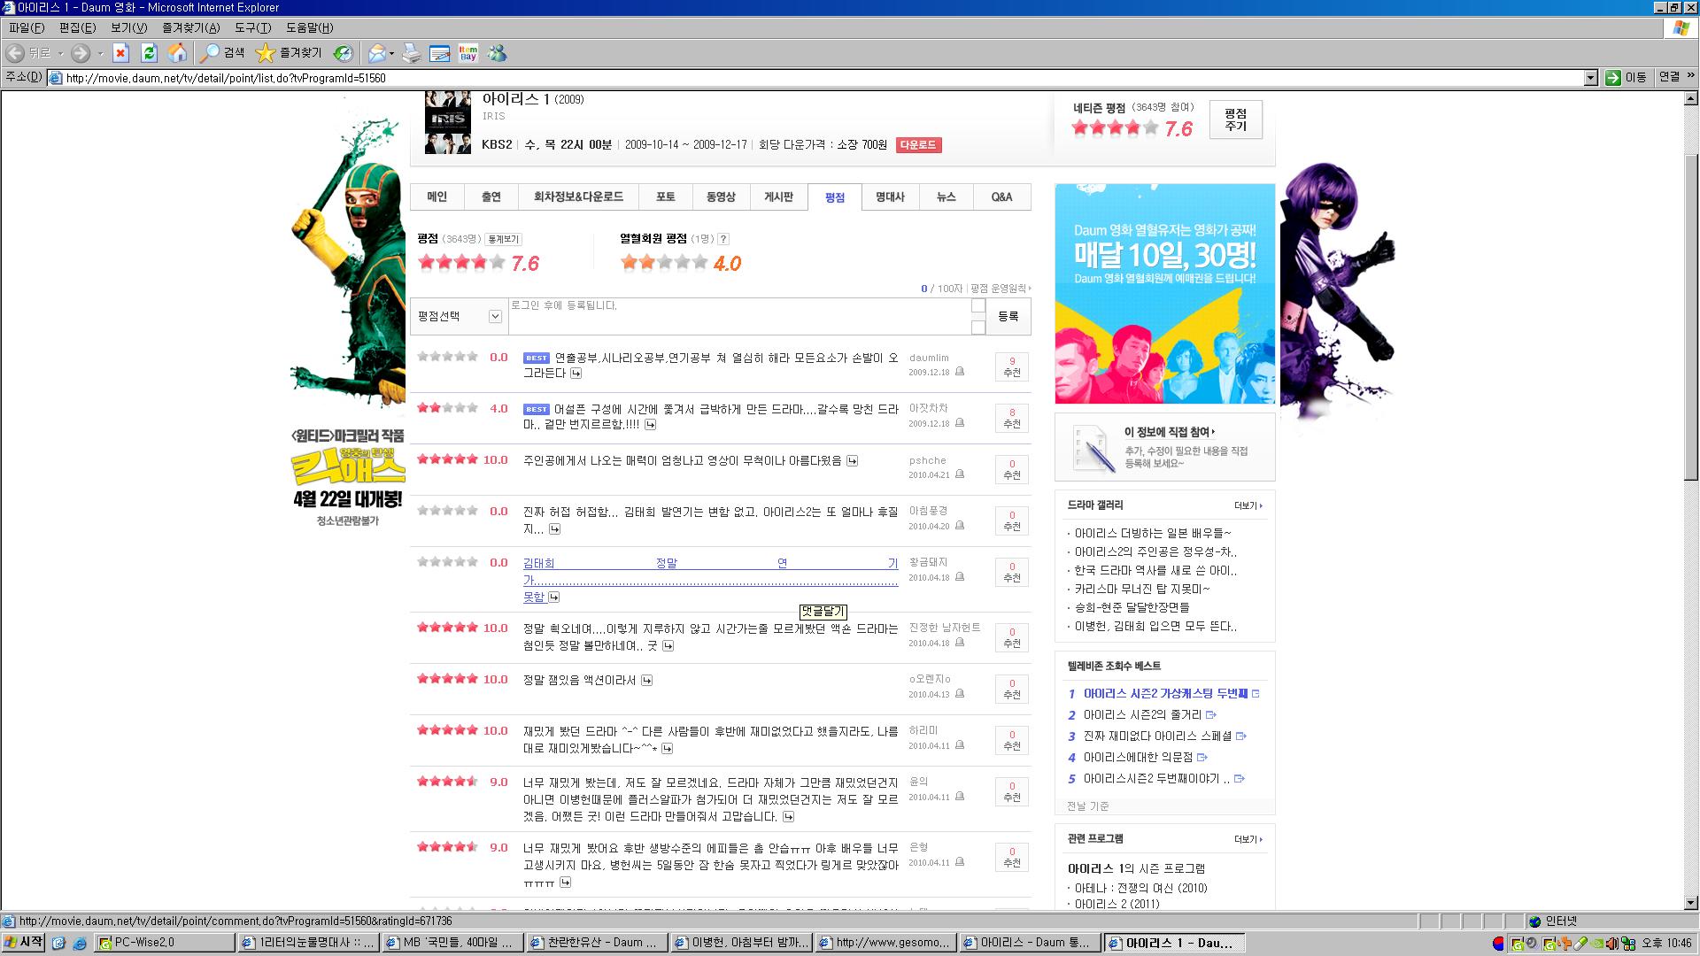Click the comment icon after the pshche review
Image resolution: width=1700 pixels, height=956 pixels.
click(x=852, y=460)
